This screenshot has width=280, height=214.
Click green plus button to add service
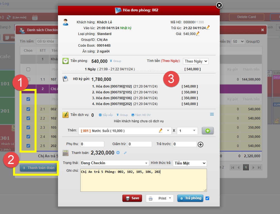point(208,131)
